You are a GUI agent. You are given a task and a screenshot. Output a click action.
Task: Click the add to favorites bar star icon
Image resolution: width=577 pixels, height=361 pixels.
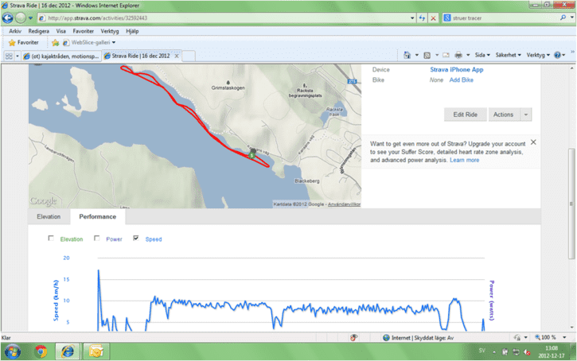coord(55,43)
